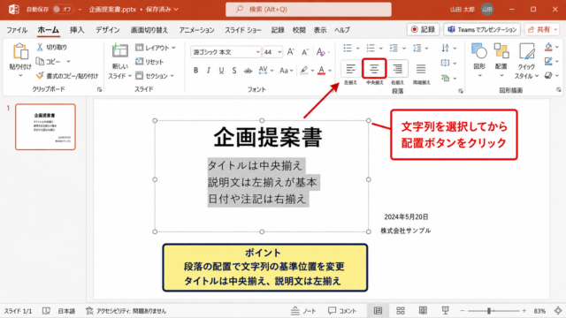Toggle AutoSave switch

click(62, 10)
